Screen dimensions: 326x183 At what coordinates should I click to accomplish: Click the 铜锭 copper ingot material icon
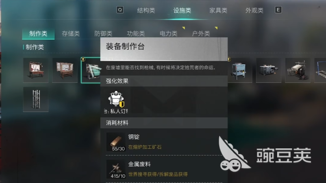(116, 142)
